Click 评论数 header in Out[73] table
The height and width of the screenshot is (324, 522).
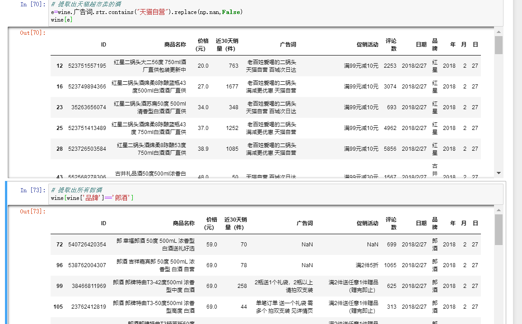tap(391, 223)
